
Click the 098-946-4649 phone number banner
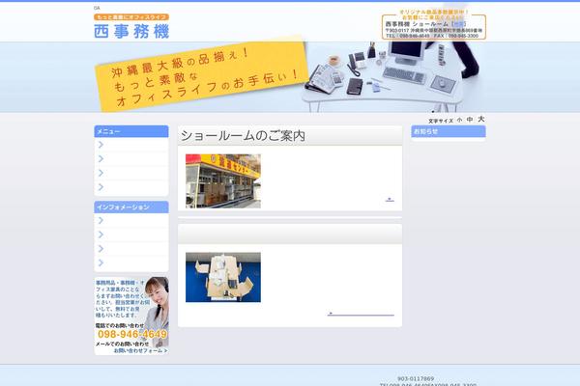click(132, 334)
